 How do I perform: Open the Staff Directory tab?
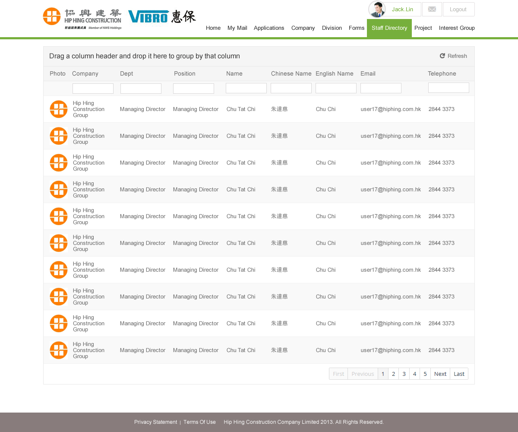point(389,28)
